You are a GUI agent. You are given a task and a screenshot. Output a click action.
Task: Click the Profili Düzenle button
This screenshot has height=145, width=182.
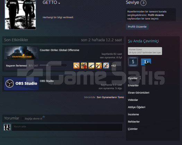137,27
